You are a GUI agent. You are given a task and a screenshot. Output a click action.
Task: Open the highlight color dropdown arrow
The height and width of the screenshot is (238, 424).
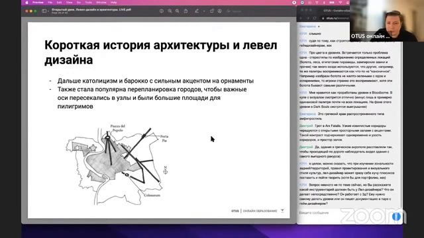pos(204,11)
